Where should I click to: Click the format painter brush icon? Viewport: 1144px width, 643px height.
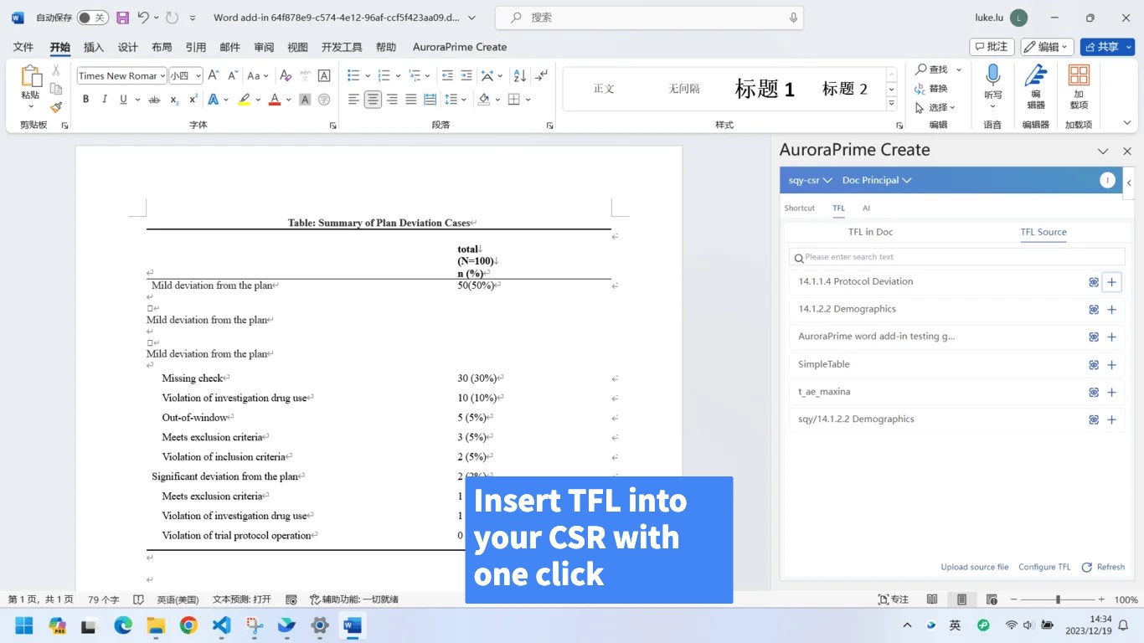coord(56,107)
